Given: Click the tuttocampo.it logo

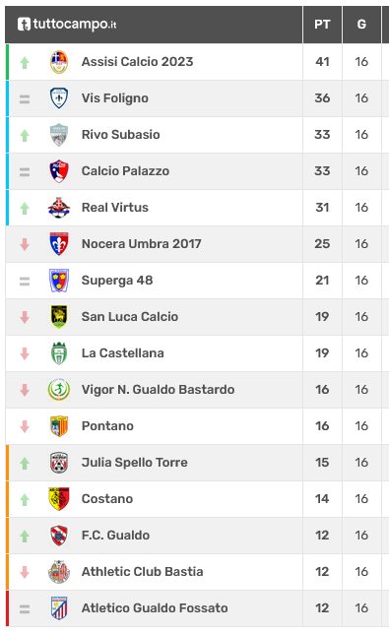Looking at the screenshot, I should pyautogui.click(x=67, y=25).
